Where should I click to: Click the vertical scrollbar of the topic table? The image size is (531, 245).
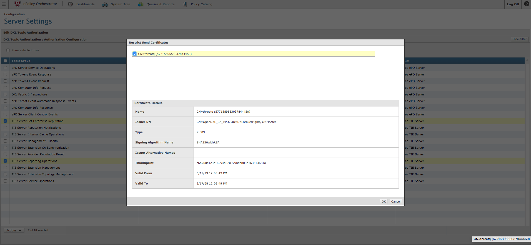click(x=527, y=144)
